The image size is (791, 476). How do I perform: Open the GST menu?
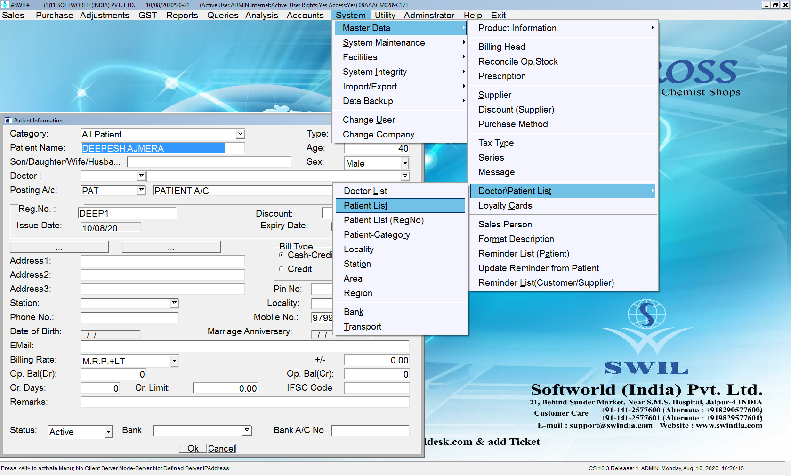coord(148,15)
